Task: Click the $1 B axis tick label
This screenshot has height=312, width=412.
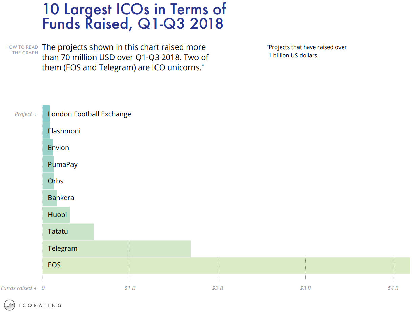Action: (x=130, y=288)
